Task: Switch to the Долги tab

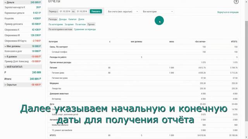Action: click(81, 19)
